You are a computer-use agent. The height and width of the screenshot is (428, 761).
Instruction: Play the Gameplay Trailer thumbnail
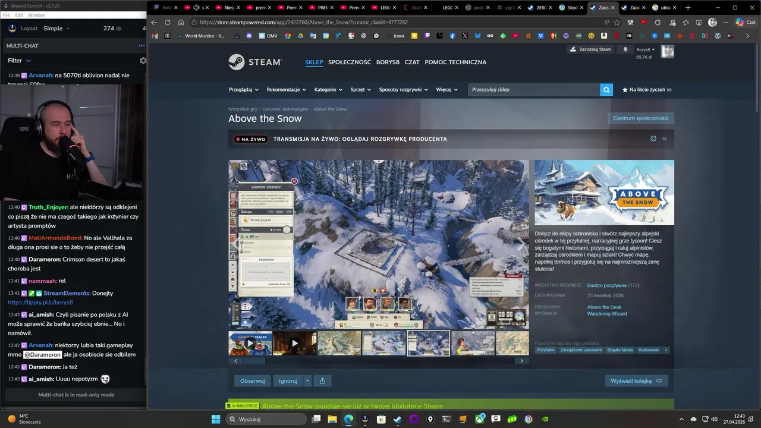250,343
